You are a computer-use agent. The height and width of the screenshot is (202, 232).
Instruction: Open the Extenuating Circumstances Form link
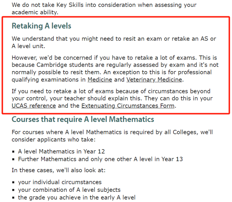pyautogui.click(x=128, y=106)
